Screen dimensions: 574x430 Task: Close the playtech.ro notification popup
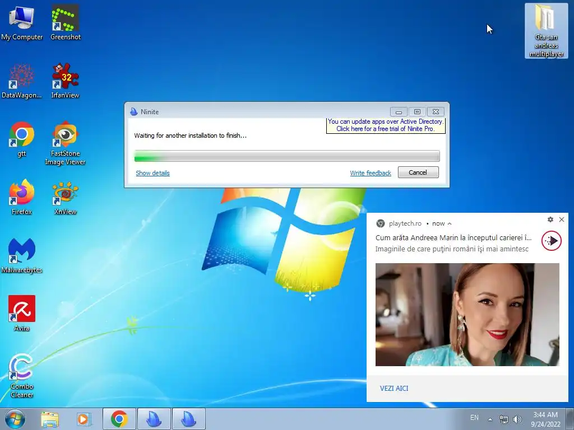point(562,219)
